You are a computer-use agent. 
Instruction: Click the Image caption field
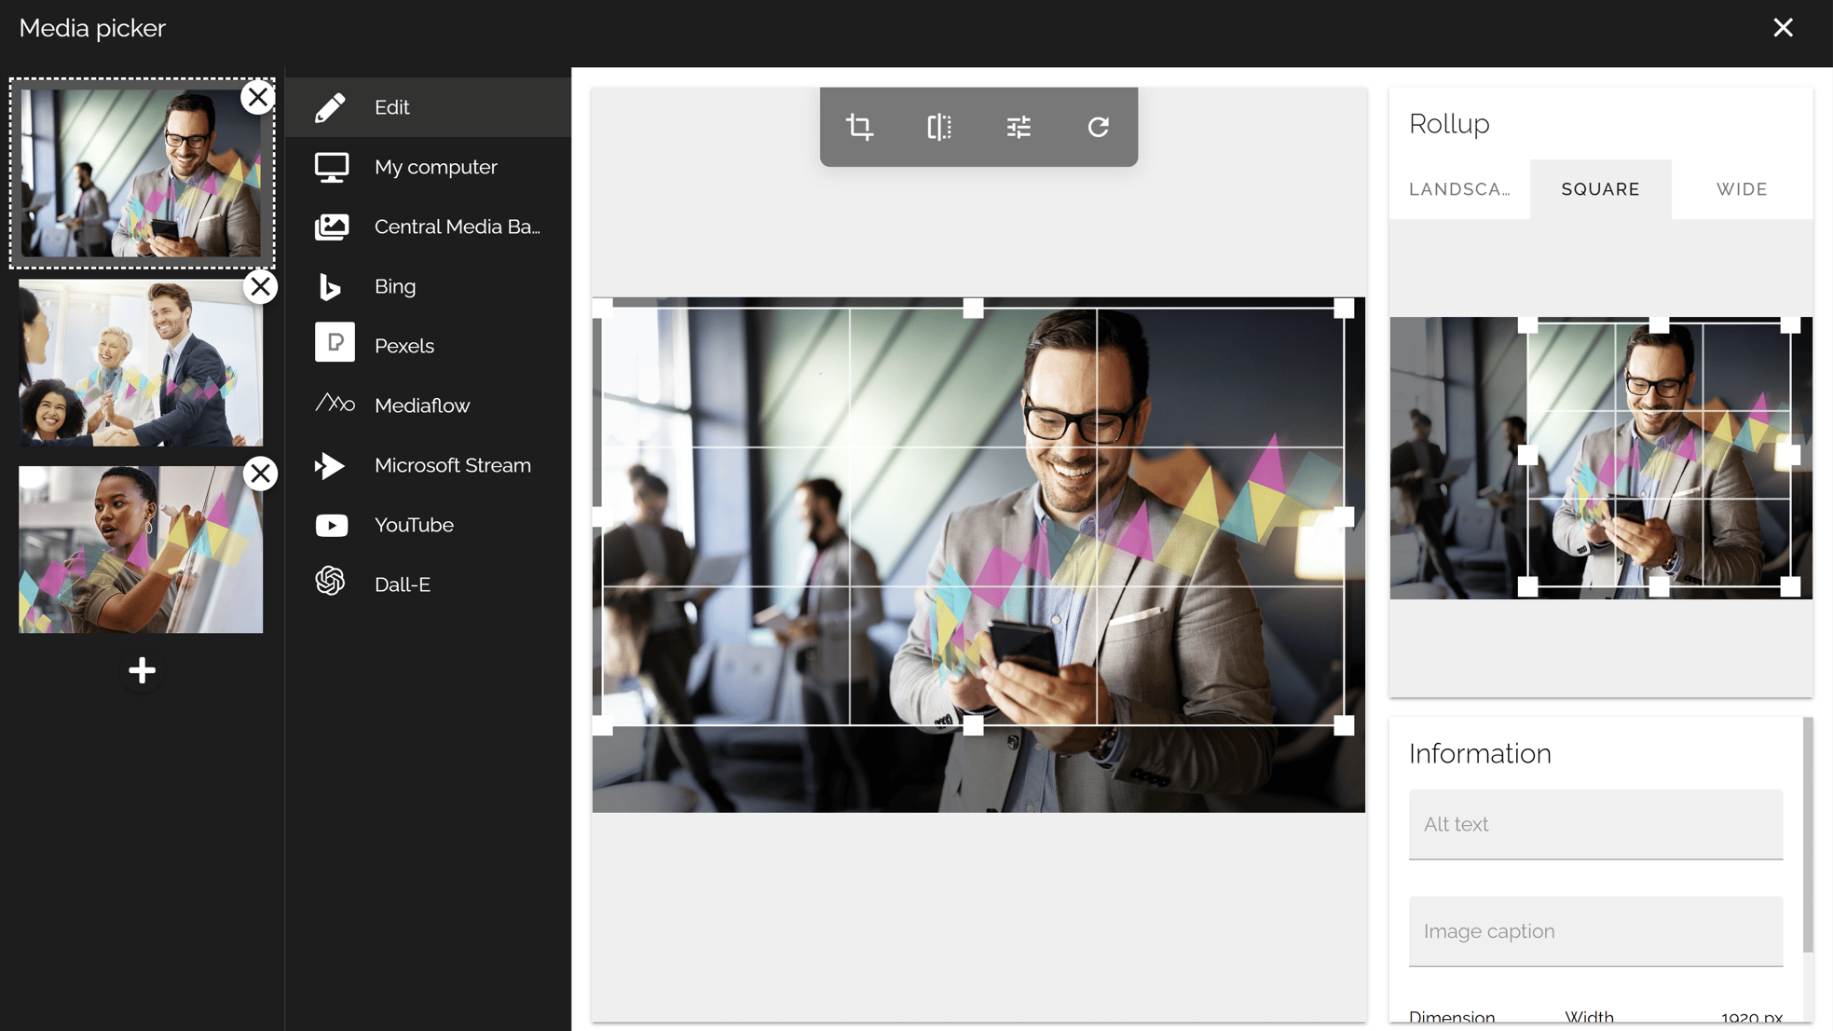tap(1594, 930)
